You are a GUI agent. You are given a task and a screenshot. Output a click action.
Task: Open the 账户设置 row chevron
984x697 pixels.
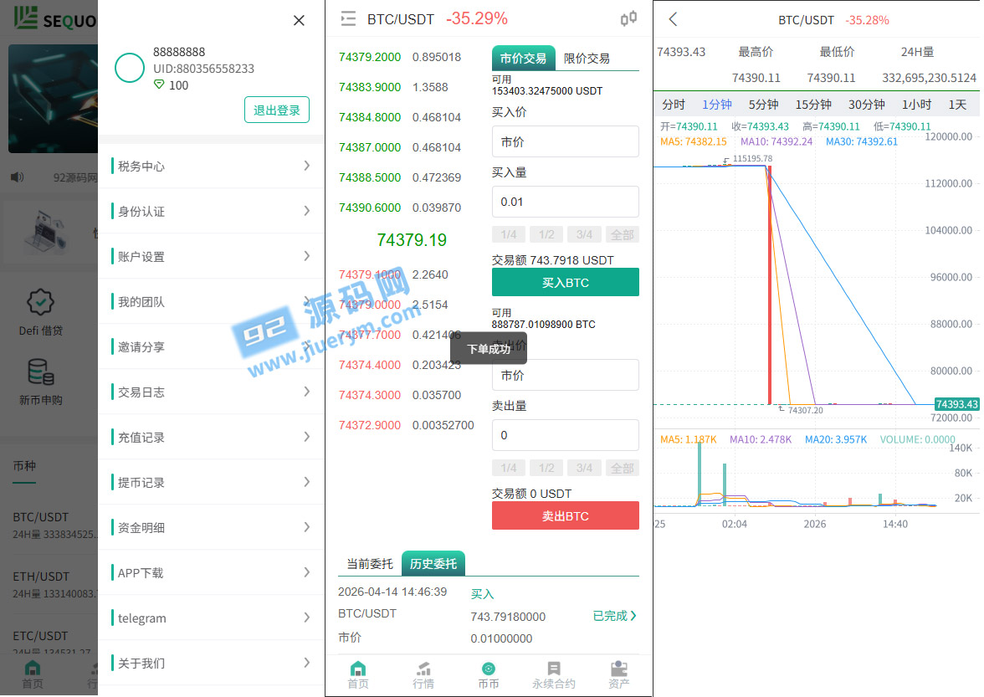(x=307, y=256)
